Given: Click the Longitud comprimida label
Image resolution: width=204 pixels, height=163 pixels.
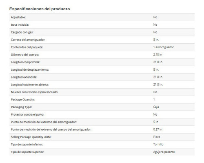Looking at the screenshot, I should pyautogui.click(x=25, y=62).
